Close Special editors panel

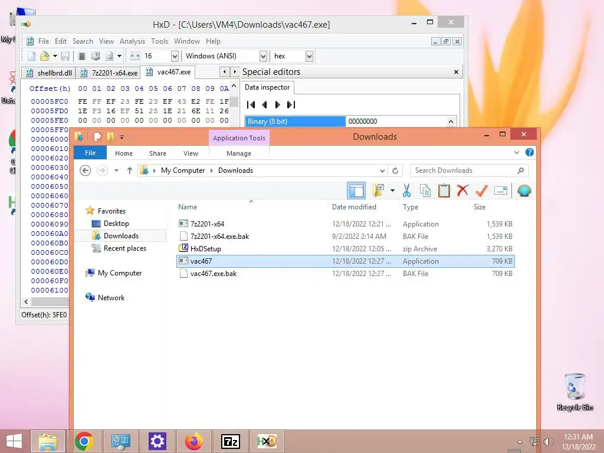pyautogui.click(x=456, y=72)
